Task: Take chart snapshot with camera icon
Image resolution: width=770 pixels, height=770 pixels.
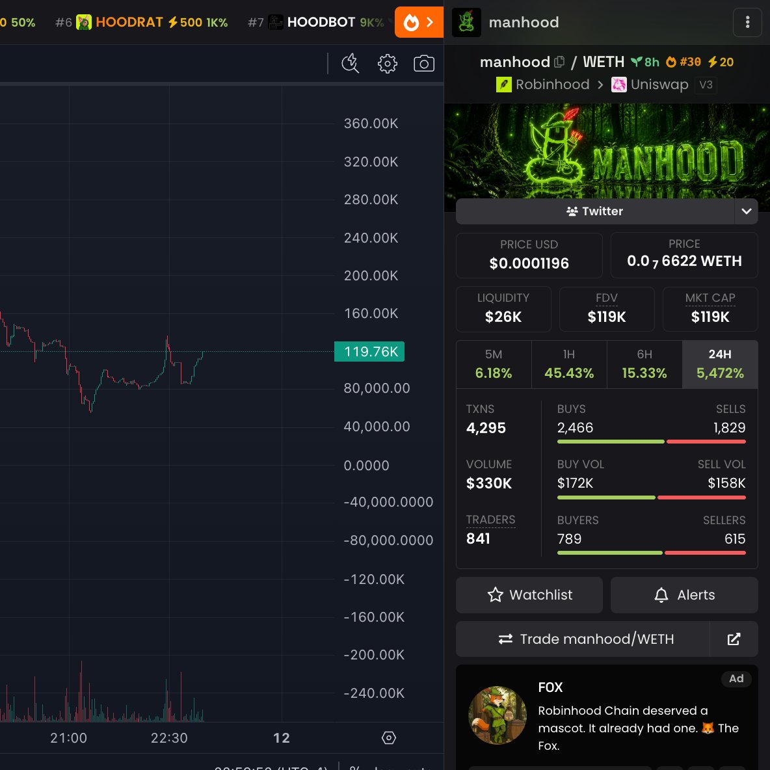Action: point(424,64)
